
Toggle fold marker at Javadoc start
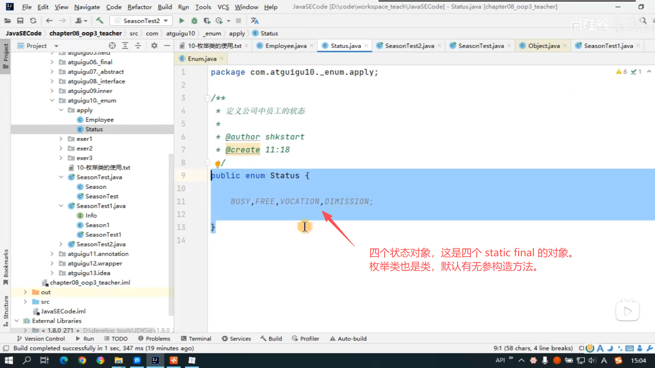(x=207, y=98)
